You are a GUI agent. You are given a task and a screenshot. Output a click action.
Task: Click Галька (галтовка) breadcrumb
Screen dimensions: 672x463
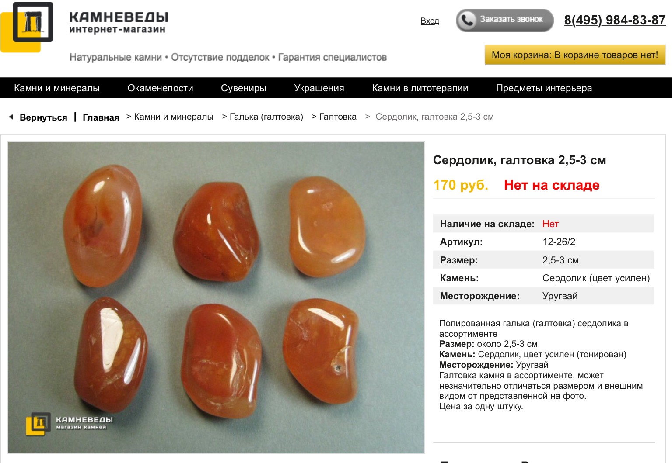266,117
